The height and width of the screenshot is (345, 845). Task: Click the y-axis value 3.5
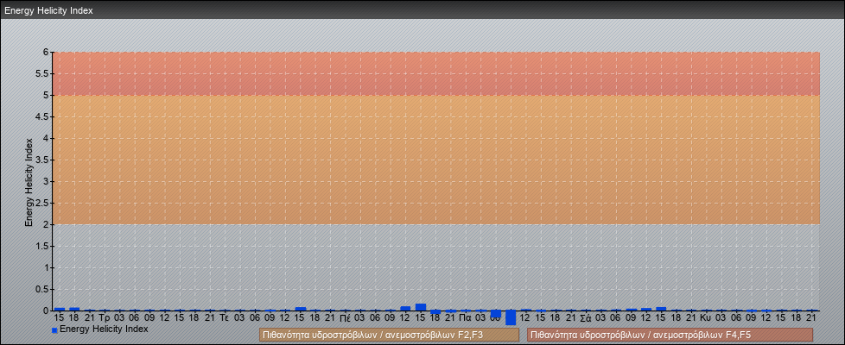(43, 160)
